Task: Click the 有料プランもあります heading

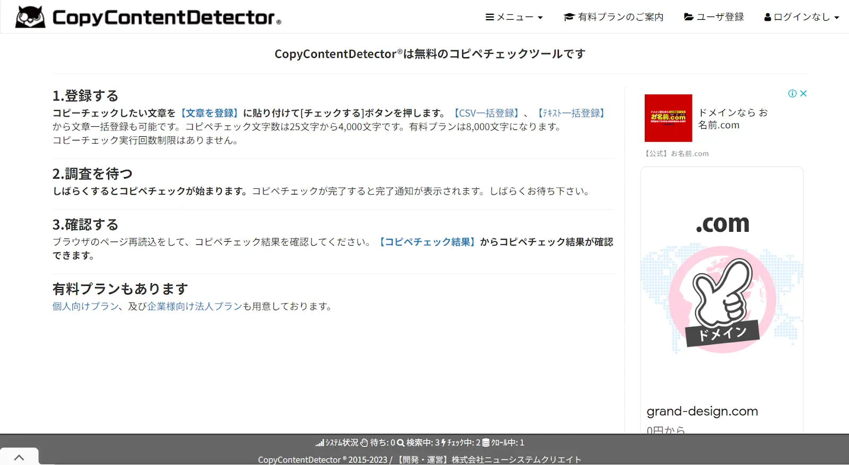Action: tap(120, 288)
